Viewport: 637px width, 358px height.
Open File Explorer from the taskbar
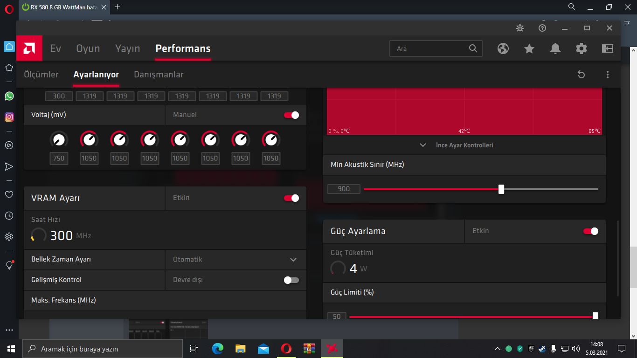point(241,349)
